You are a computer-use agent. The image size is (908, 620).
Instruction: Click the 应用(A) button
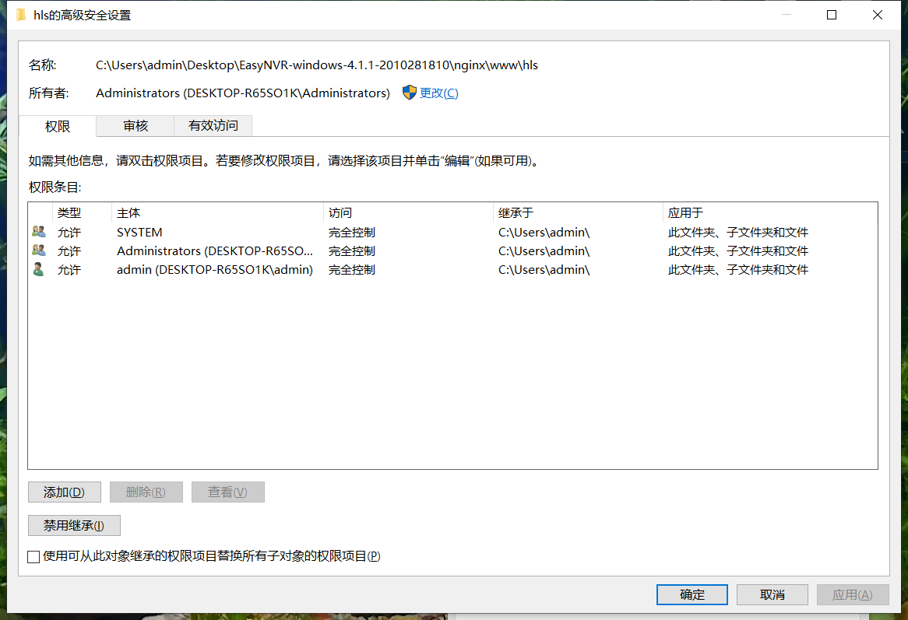point(853,594)
